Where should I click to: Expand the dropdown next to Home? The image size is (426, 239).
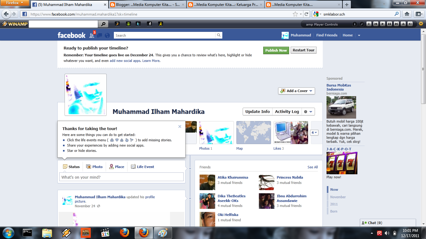(x=359, y=35)
